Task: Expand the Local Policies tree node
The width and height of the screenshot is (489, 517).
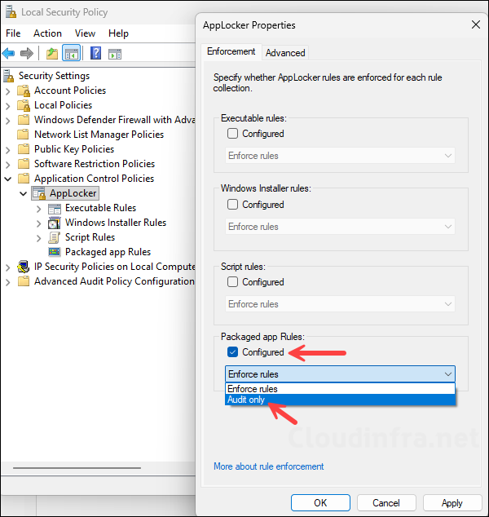Action: click(8, 106)
